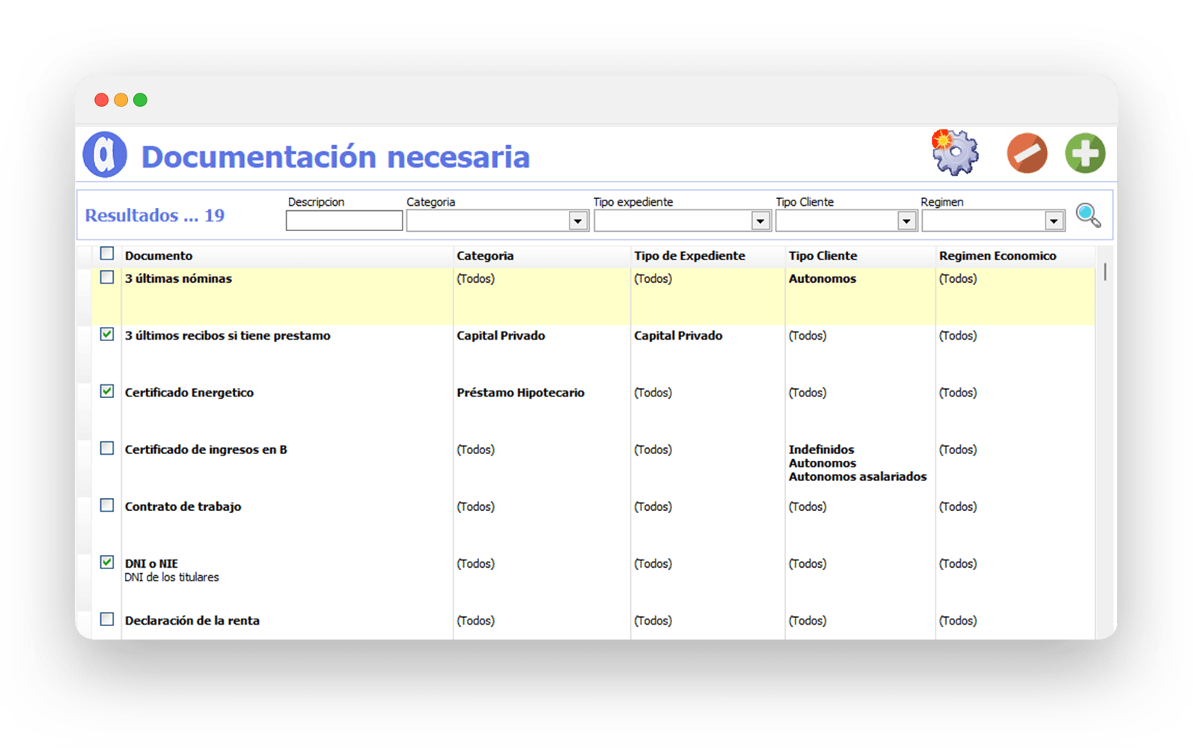Check Declaración de la renta checkbox

click(x=107, y=619)
